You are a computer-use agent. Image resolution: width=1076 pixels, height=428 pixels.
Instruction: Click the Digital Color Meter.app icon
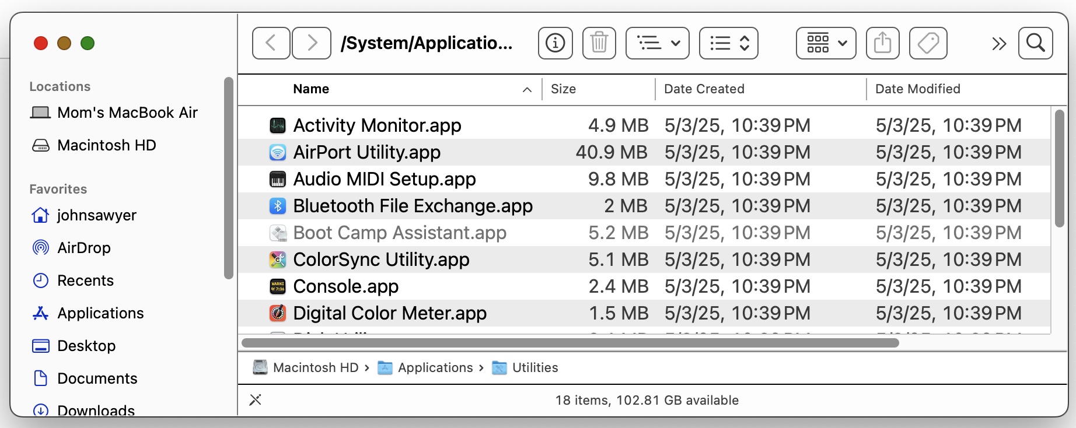(x=278, y=313)
